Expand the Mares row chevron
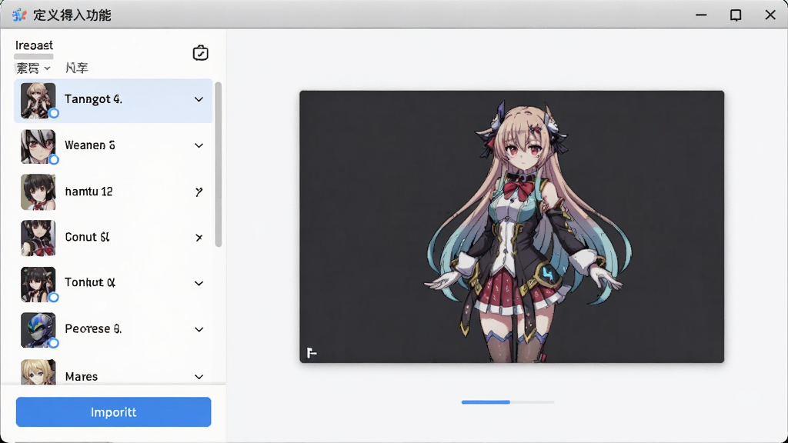This screenshot has width=788, height=443. coord(199,377)
